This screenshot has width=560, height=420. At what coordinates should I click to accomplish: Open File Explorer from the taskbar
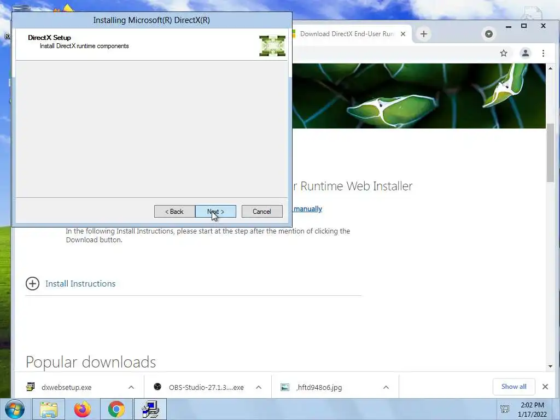(x=49, y=409)
